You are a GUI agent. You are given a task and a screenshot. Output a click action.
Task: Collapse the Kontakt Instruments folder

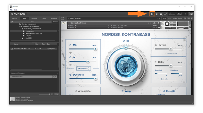pos(18,24)
